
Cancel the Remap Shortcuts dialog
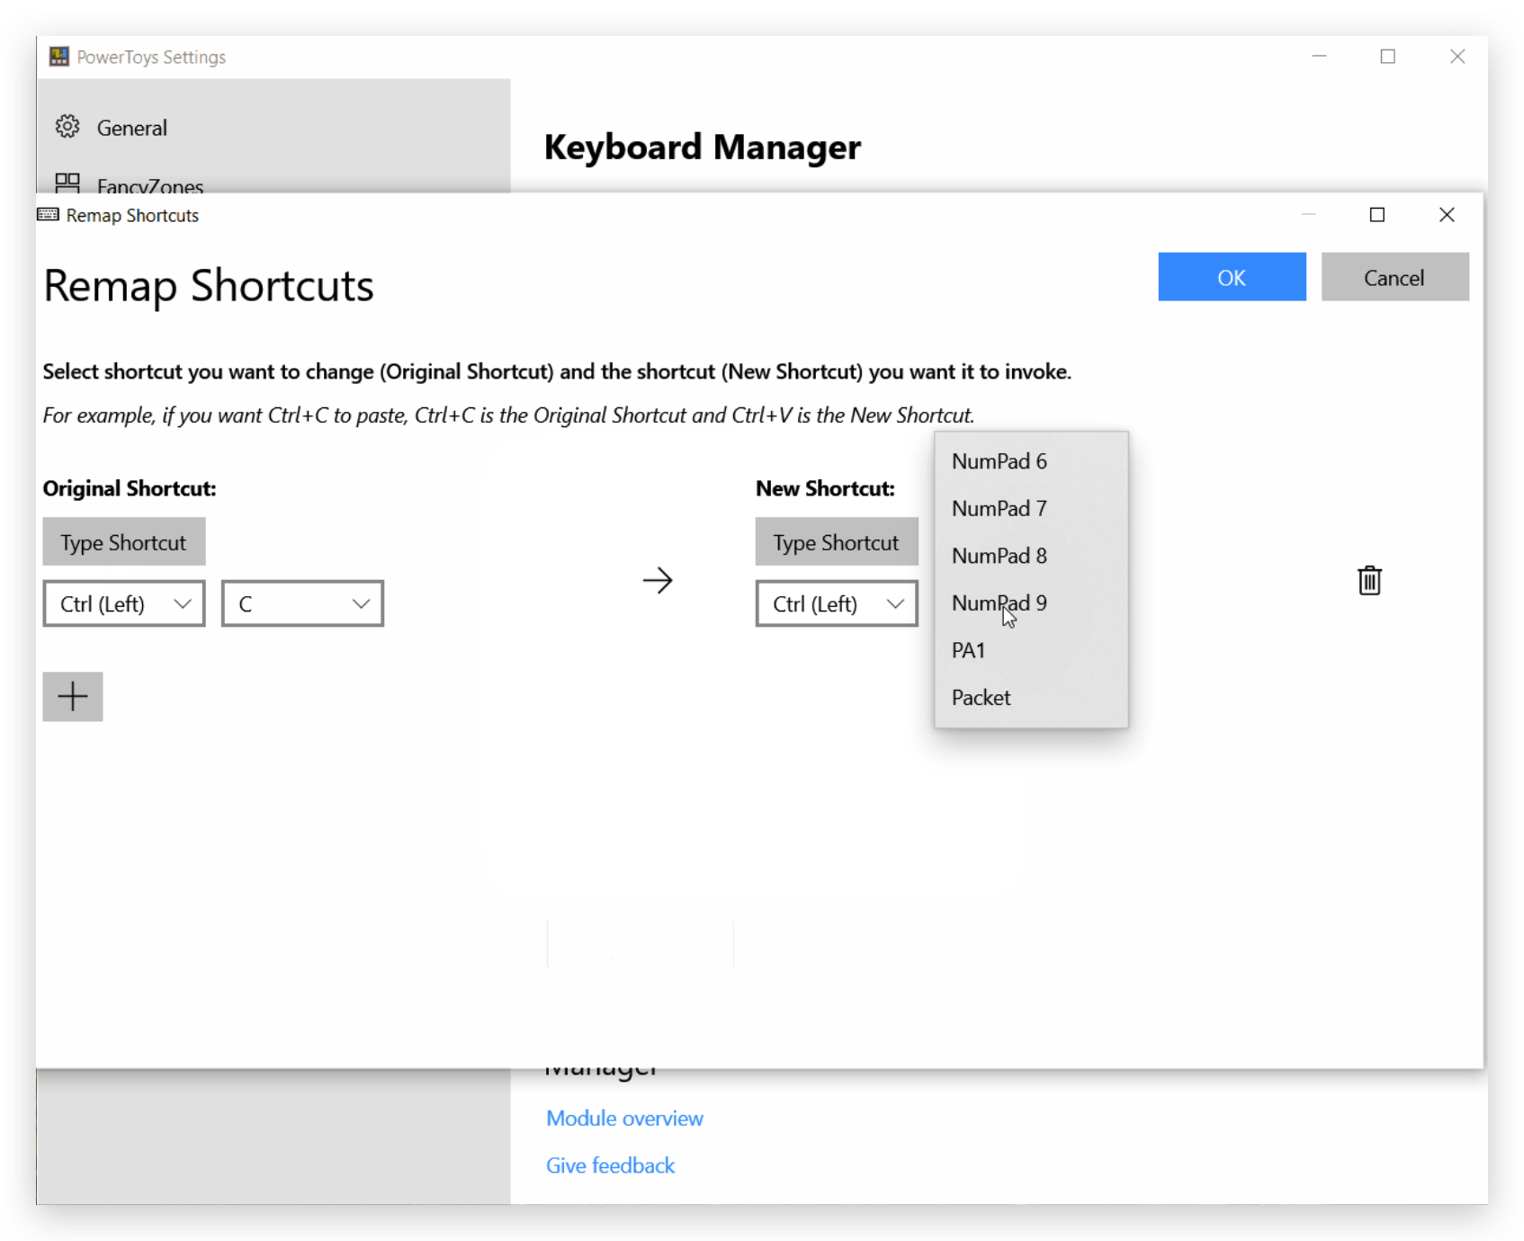[x=1394, y=277]
